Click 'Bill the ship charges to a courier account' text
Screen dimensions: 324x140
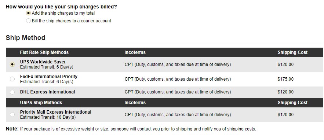pyautogui.click(x=72, y=21)
